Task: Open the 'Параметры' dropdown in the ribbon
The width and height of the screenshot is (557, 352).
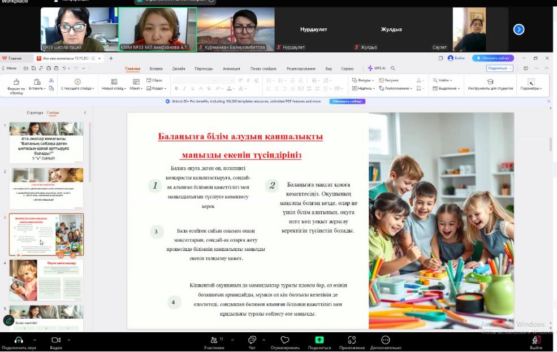Action: click(x=531, y=89)
